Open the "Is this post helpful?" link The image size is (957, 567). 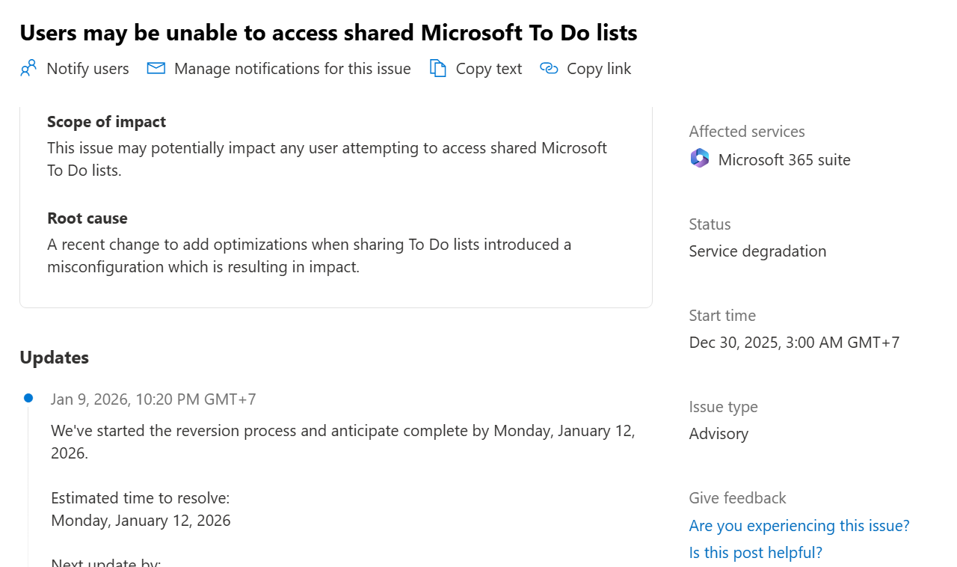pyautogui.click(x=755, y=553)
